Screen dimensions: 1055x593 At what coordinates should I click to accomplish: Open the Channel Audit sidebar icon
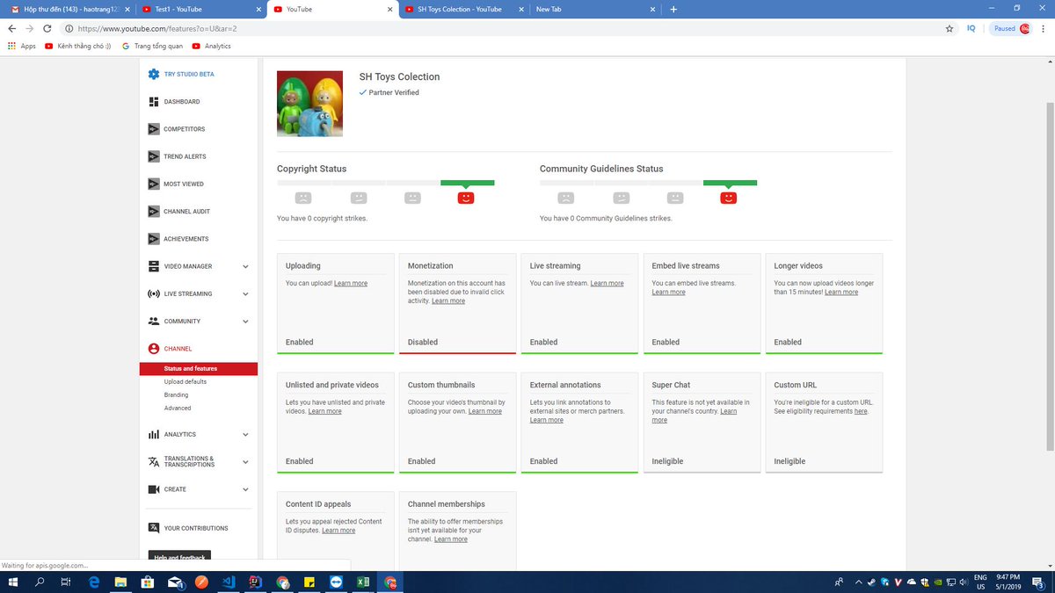tap(154, 212)
